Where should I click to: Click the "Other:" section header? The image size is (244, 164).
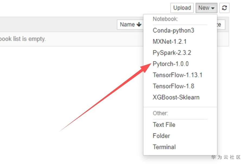point(160,113)
